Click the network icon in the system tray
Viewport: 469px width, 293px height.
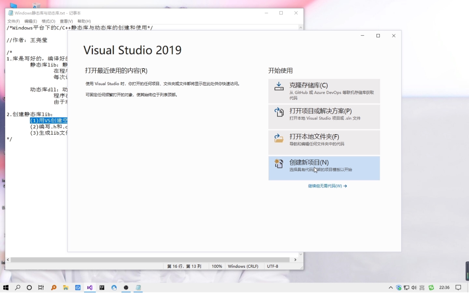point(407,288)
